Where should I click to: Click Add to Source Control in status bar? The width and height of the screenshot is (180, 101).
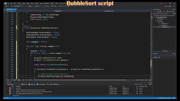[165, 98]
